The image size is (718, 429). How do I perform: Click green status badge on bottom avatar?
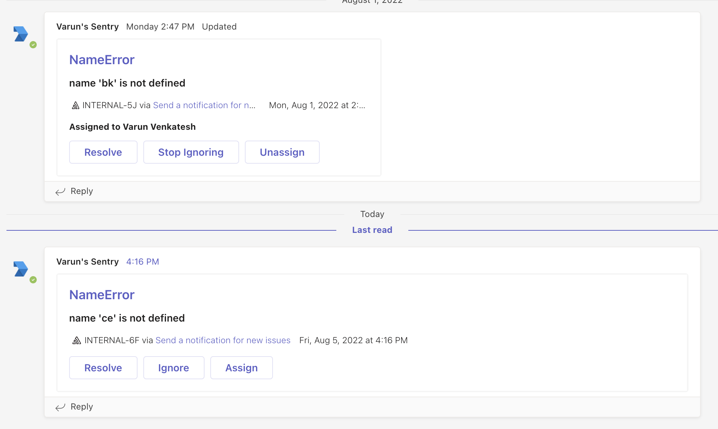click(x=33, y=280)
